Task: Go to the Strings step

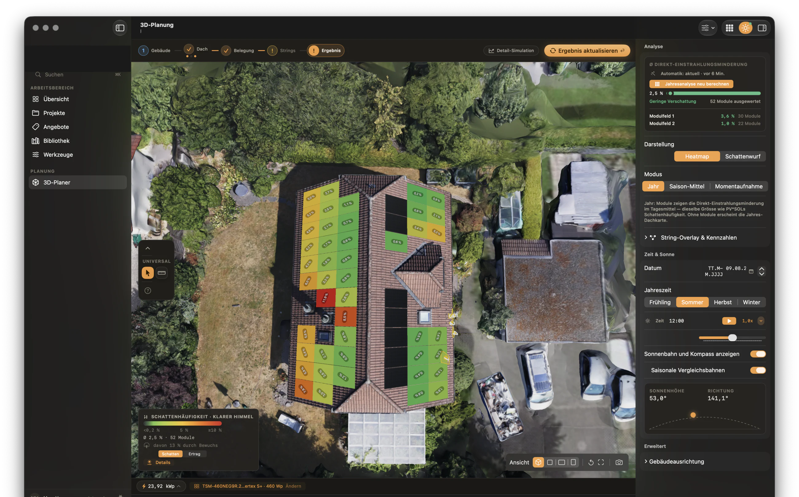Action: (x=281, y=51)
